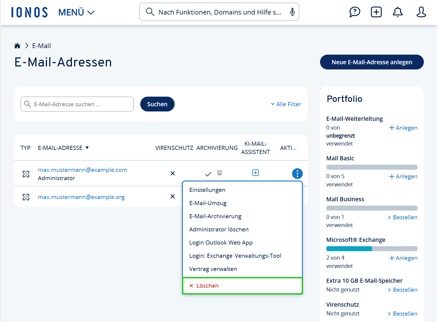Click virus protection X for example.org address
The height and width of the screenshot is (322, 437).
pos(173,196)
